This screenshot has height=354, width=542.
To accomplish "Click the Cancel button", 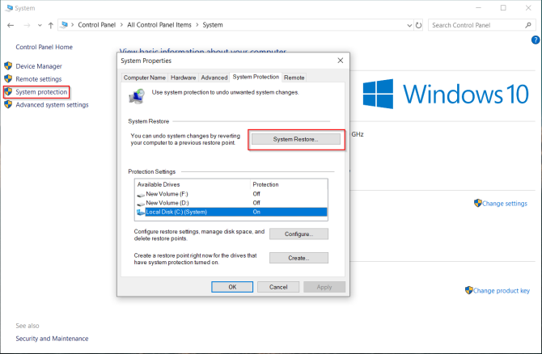I will pos(278,287).
